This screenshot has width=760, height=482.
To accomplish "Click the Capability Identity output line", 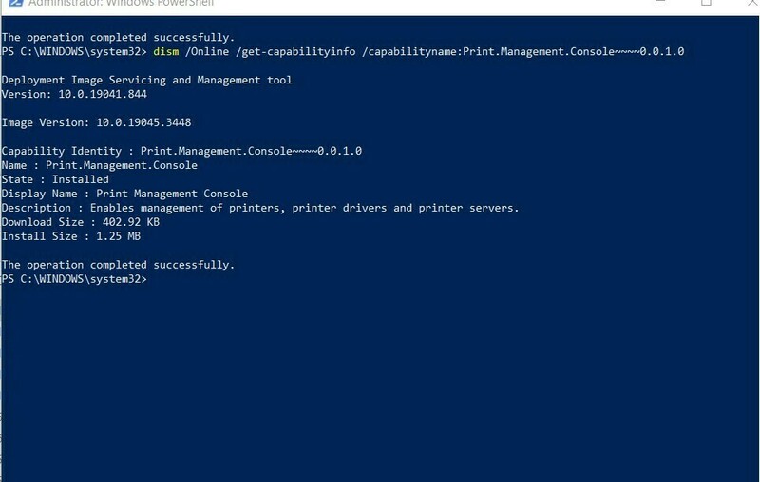I will pos(181,151).
